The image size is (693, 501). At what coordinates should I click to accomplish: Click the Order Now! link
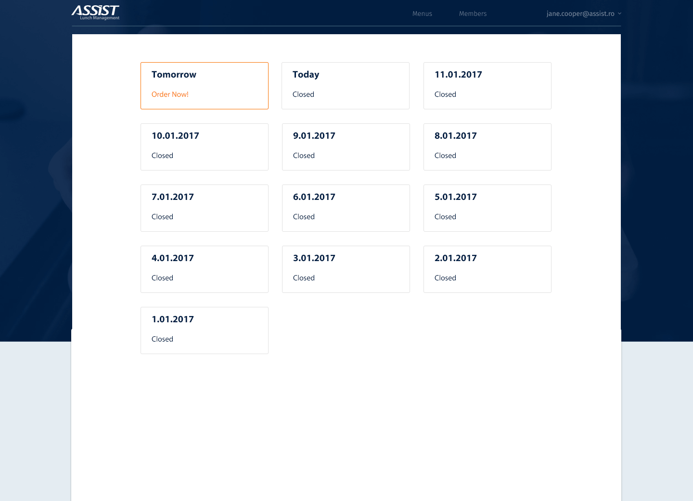click(x=170, y=94)
